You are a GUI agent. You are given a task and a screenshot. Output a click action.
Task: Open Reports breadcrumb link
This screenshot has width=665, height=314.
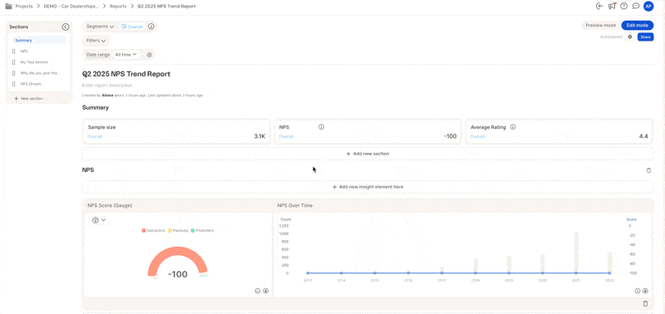tap(118, 7)
